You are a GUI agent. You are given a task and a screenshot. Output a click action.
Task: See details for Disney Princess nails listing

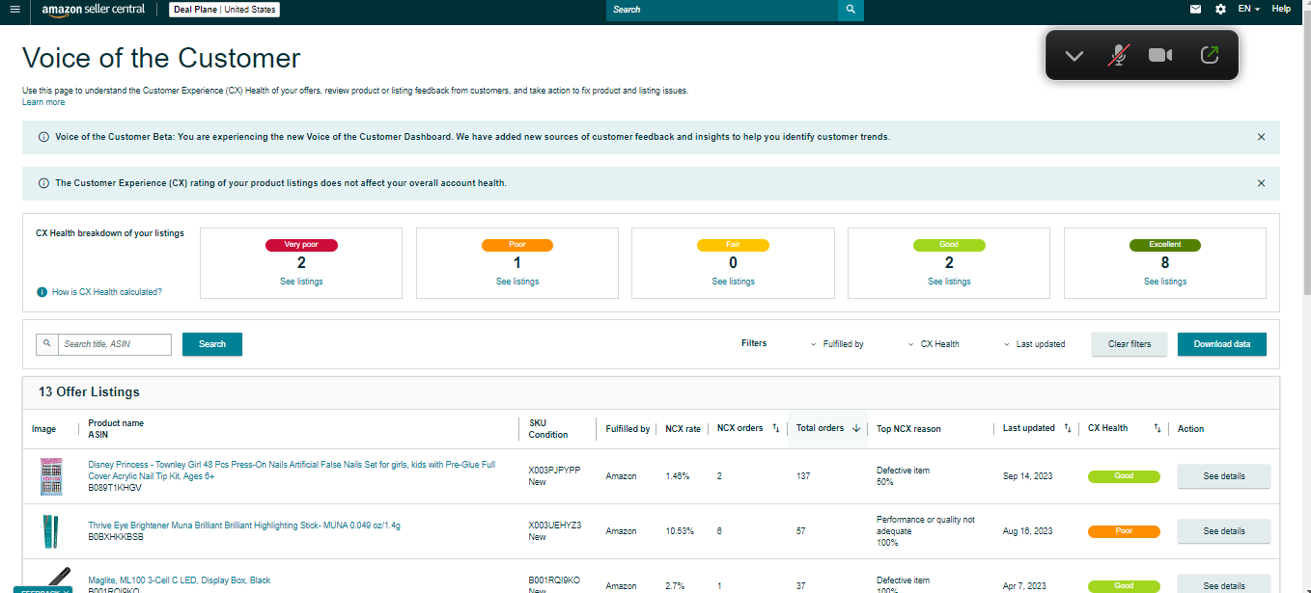(1223, 476)
